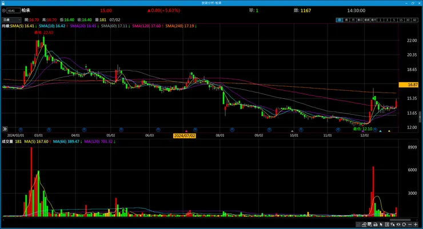Click the SMA(5) 16.41 legend label
This screenshot has width=423, height=229.
click(x=22, y=26)
